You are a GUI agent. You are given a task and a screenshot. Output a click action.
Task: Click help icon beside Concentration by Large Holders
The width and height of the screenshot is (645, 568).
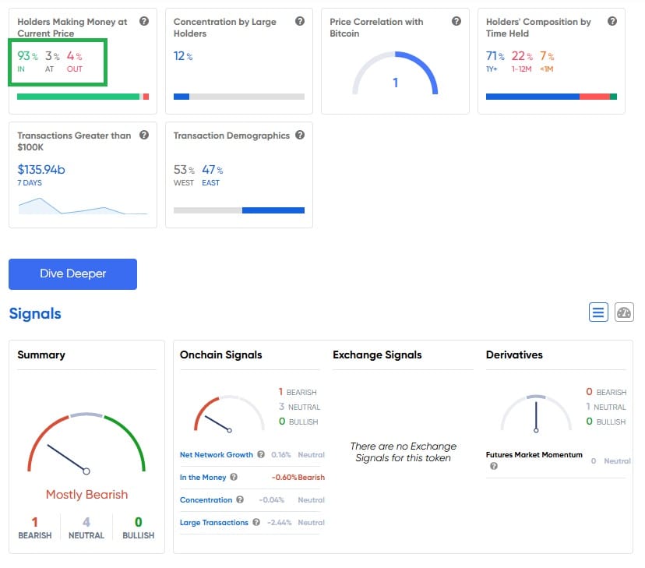(x=300, y=22)
